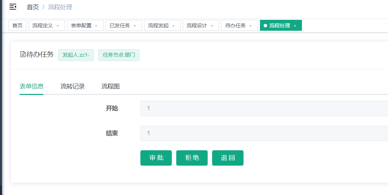
Task: Close the 流程处理 tab
Action: tap(295, 26)
